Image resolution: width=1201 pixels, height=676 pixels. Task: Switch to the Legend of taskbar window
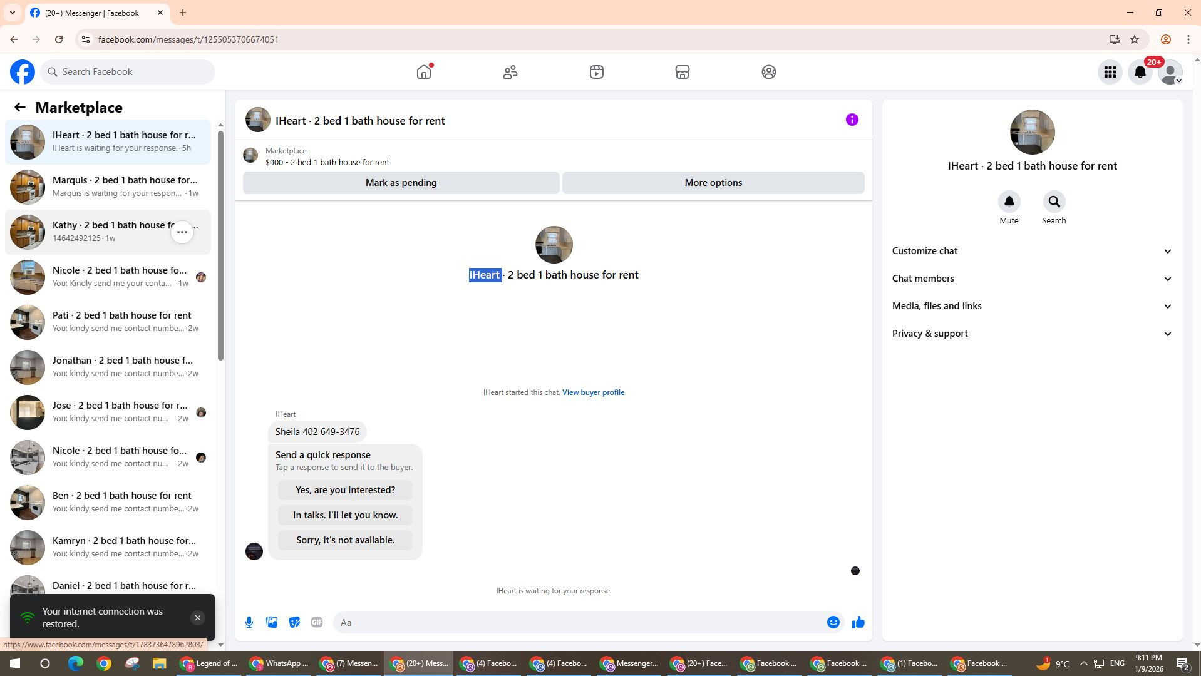pyautogui.click(x=209, y=663)
